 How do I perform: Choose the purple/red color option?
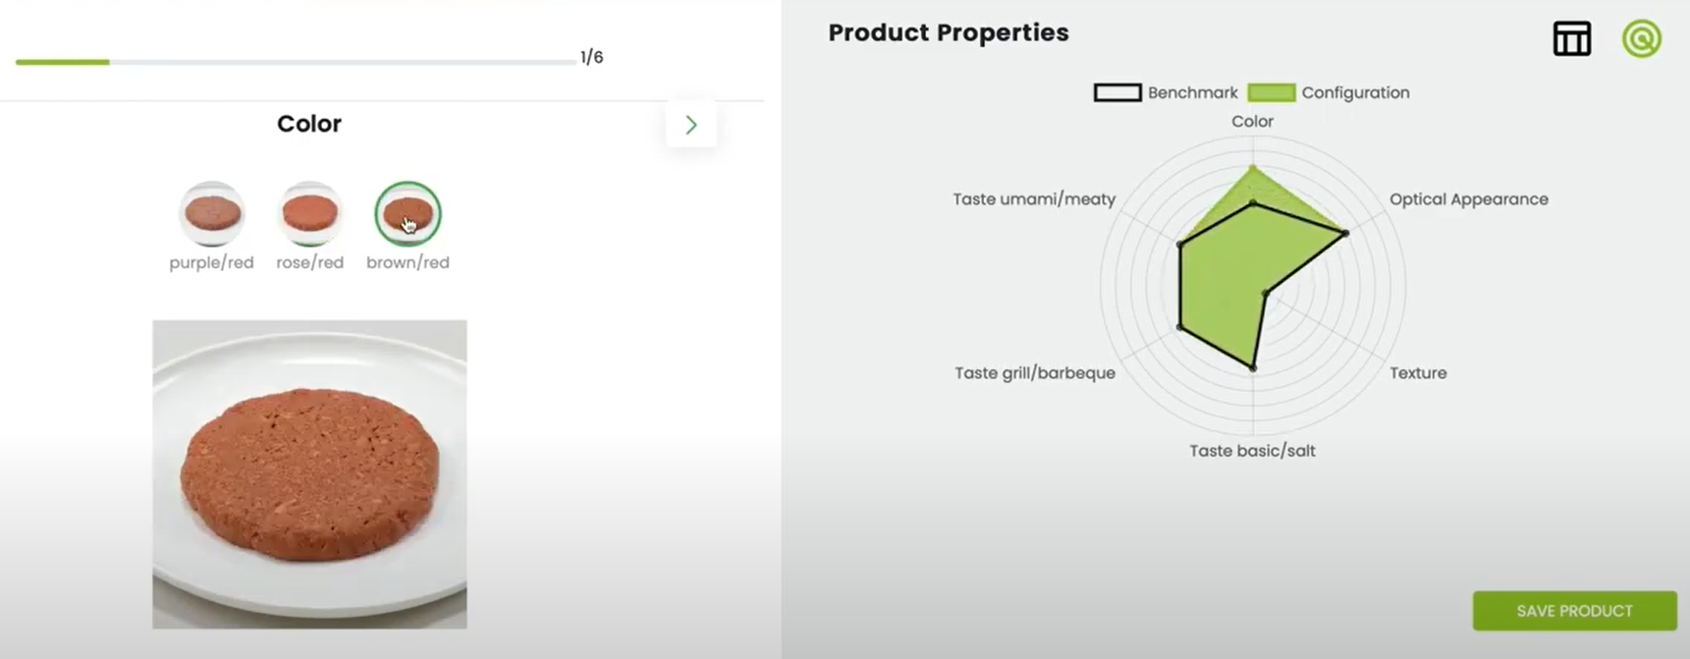212,213
